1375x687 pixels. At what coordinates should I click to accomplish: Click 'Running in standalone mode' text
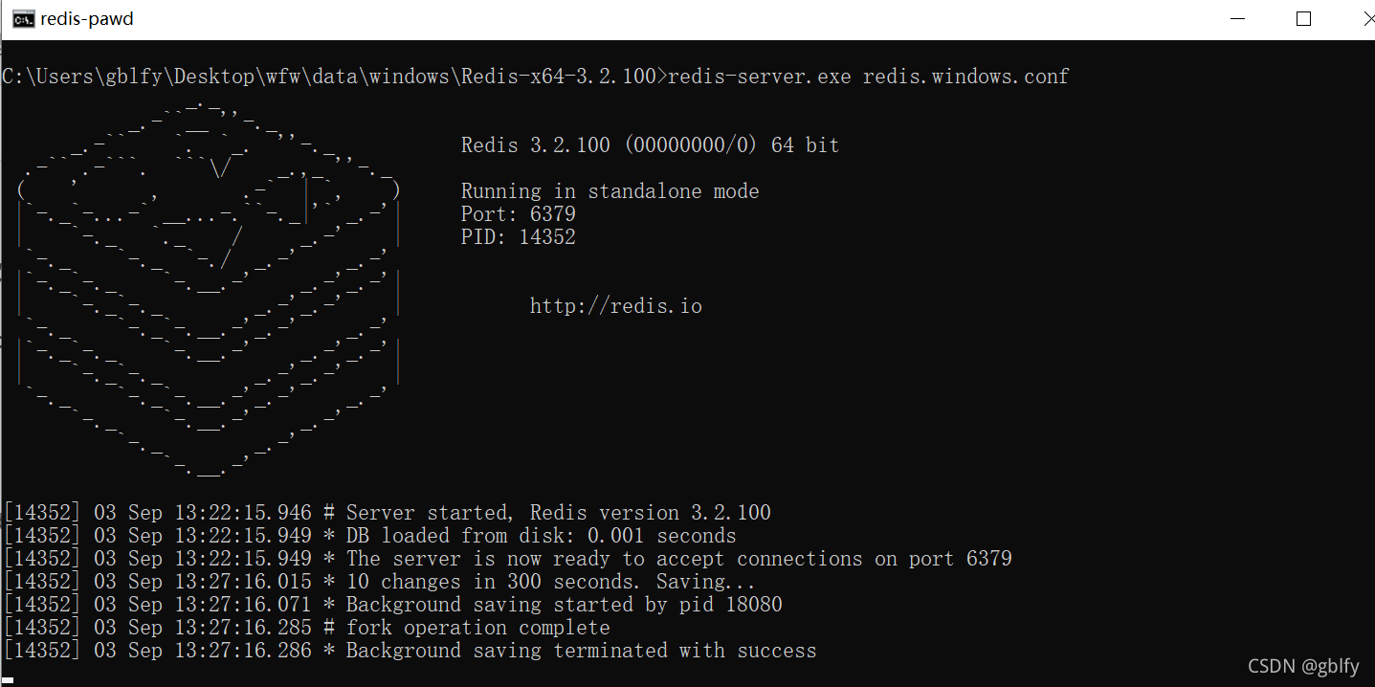point(610,191)
